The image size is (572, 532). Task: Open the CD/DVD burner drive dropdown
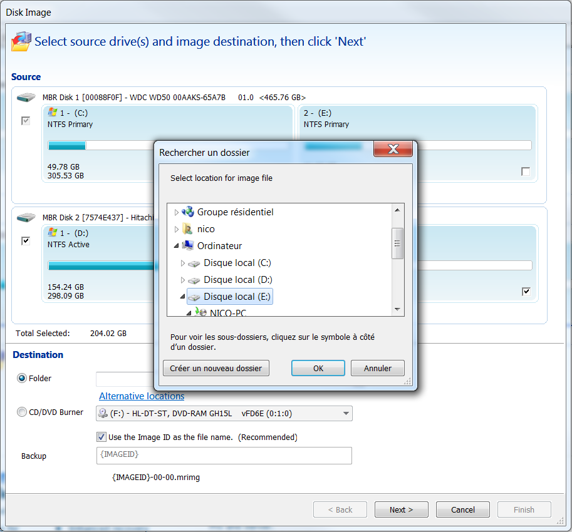(x=346, y=413)
